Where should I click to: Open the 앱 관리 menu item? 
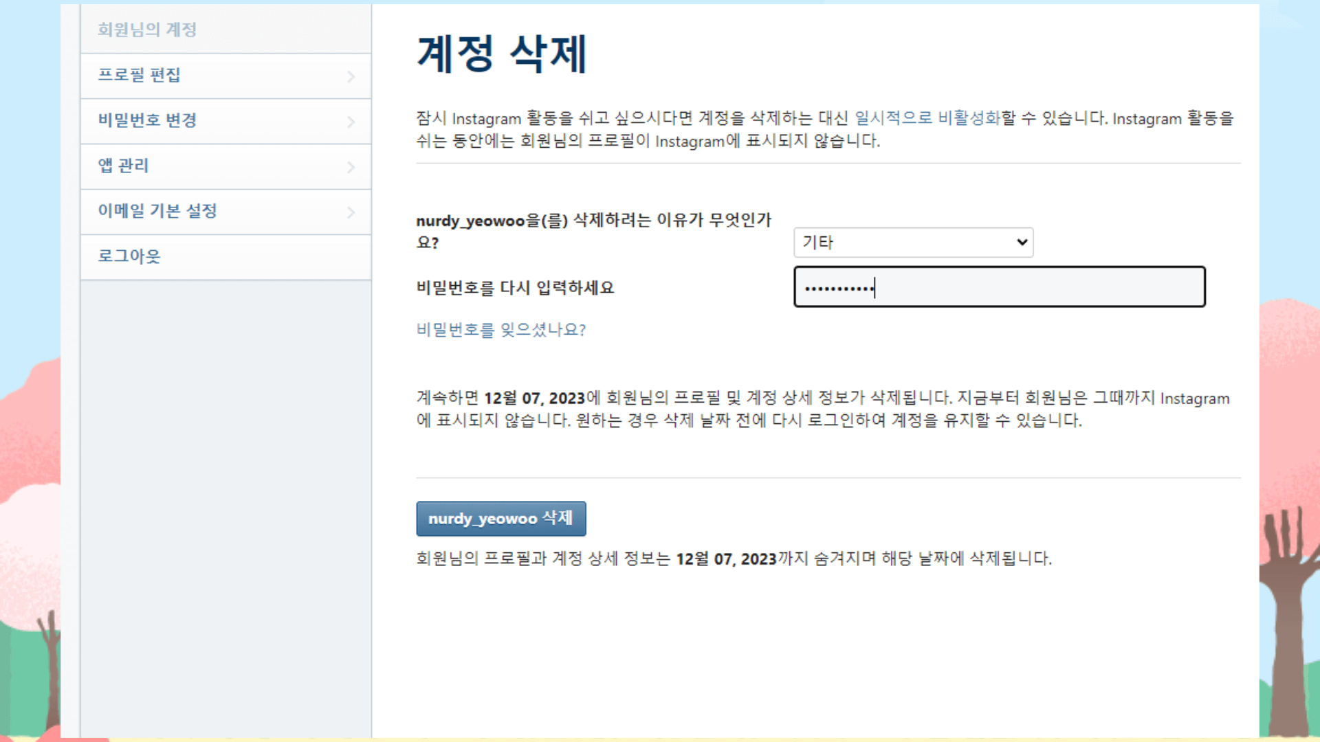[x=225, y=166]
